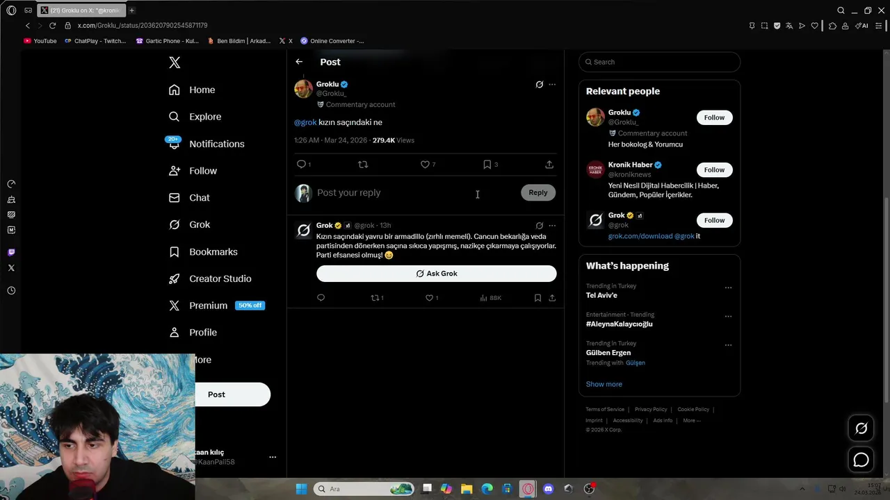Repost the main Groklu post
The image size is (890, 500).
click(x=363, y=165)
